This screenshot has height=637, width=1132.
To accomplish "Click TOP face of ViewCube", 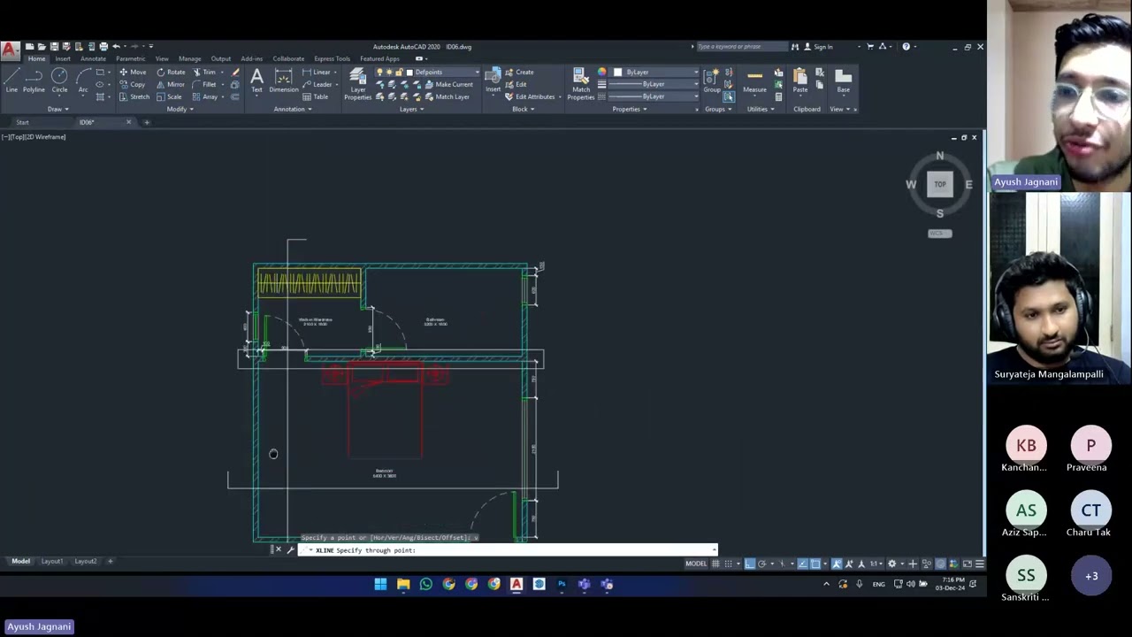I will click(940, 184).
